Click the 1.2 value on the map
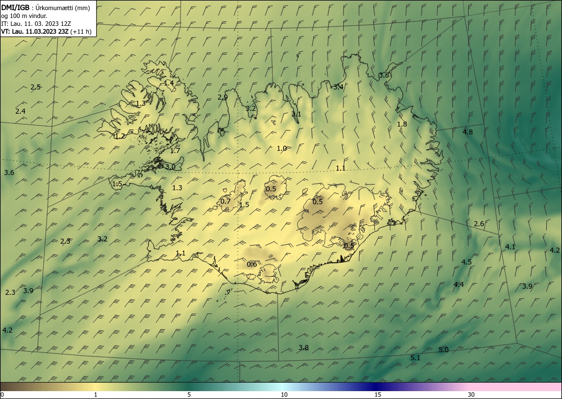Viewport: 562px width, 399px height. click(120, 136)
